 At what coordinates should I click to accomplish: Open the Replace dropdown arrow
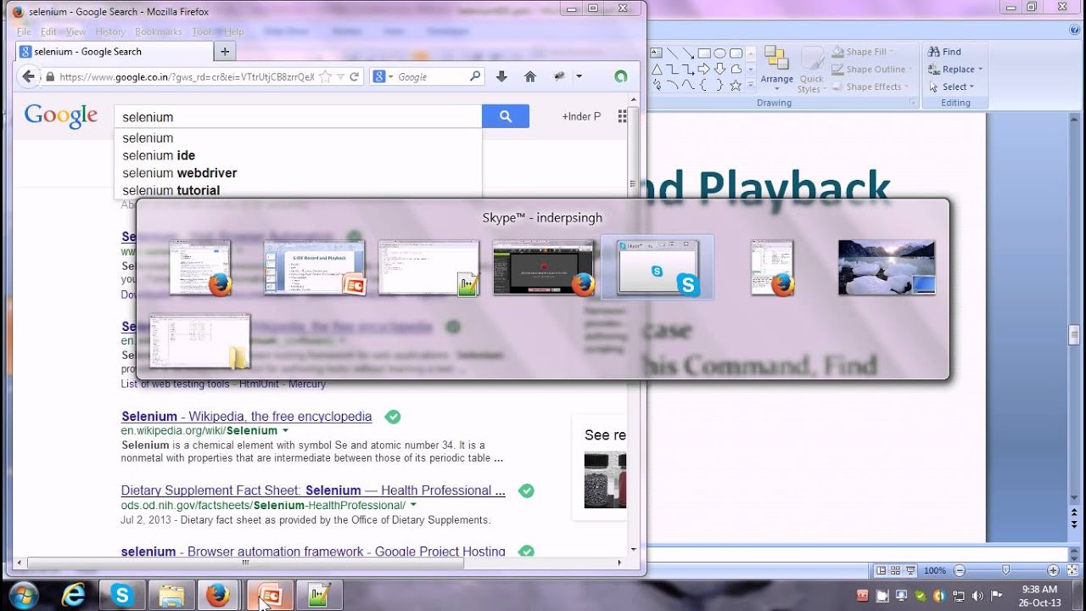[980, 70]
